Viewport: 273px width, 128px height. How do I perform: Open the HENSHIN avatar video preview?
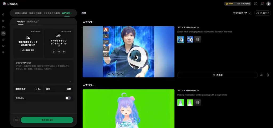click(129, 52)
